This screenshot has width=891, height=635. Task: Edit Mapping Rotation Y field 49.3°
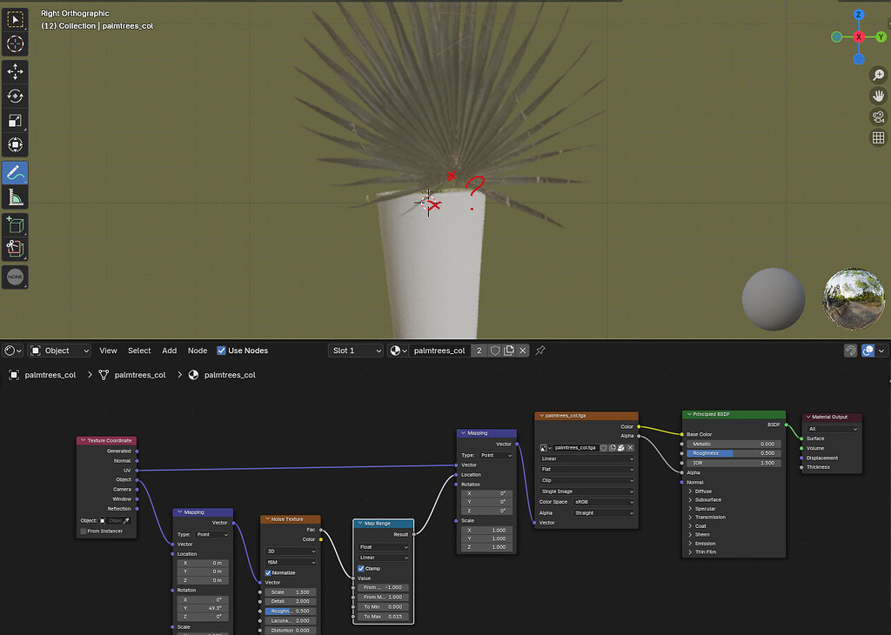pos(203,608)
